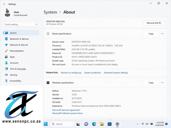Image resolution: width=171 pixels, height=128 pixels.
Task: Launch Microsoft Edge from the taskbar
Action: 94,124
